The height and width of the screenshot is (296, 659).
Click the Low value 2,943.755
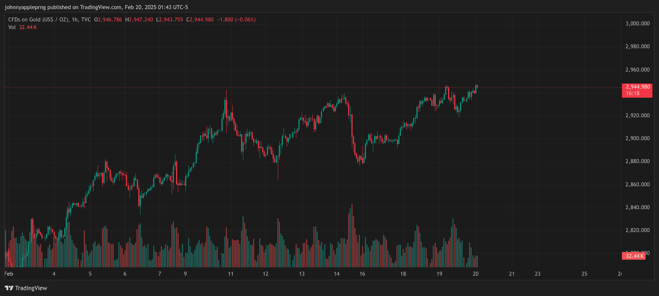[171, 20]
